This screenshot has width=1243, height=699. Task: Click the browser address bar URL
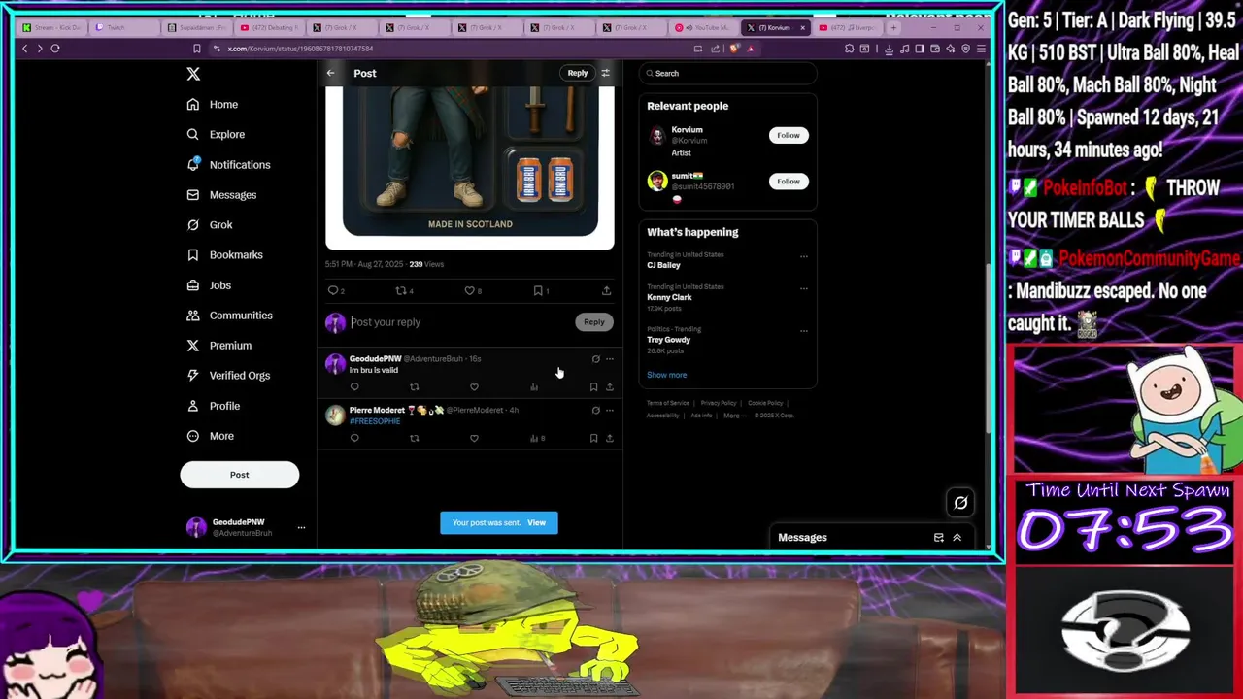pos(300,49)
